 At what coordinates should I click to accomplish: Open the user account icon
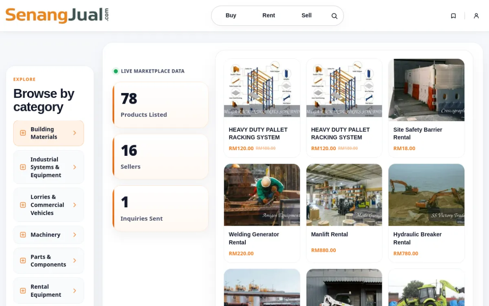point(476,16)
